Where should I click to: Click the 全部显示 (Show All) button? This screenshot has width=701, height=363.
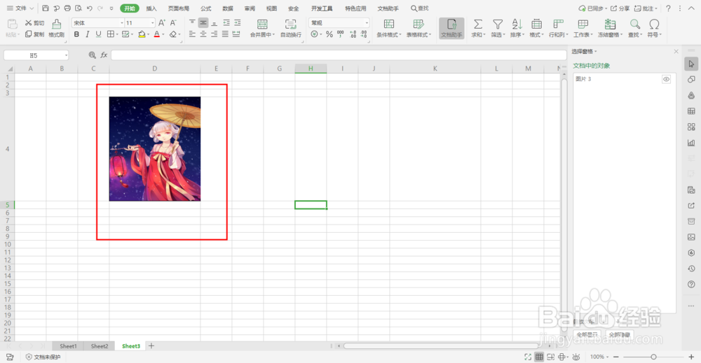[587, 334]
